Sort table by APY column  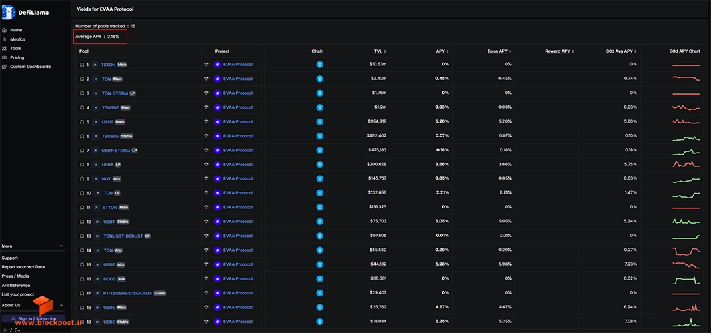tap(442, 51)
